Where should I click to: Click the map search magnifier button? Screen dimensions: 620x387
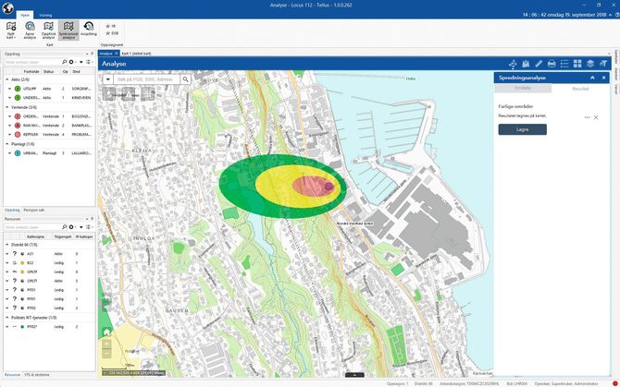click(x=185, y=79)
